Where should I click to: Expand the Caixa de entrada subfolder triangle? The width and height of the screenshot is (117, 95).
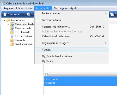pos(8,25)
